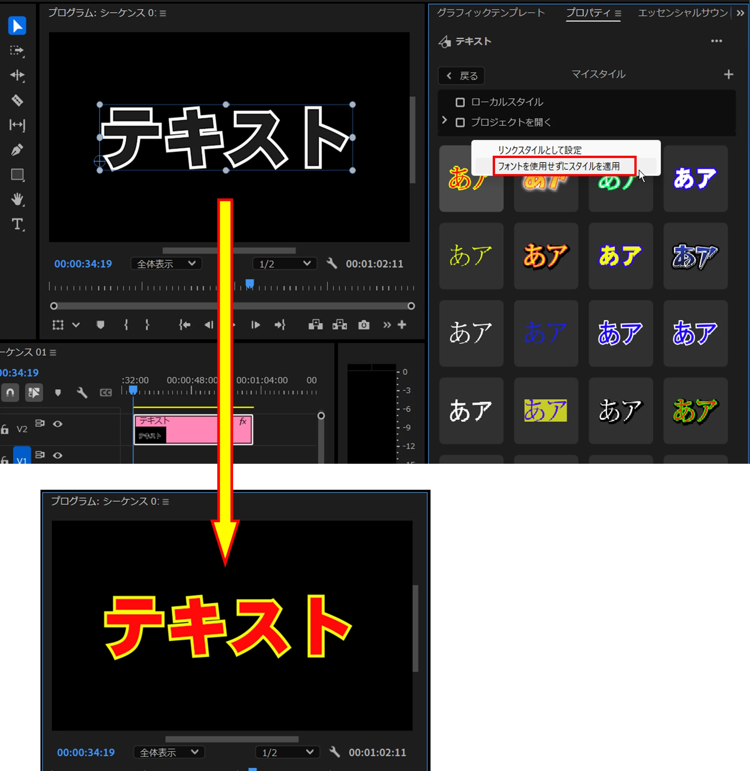Screen dimensions: 750x771
Task: Click the upper program monitor playhead marker
Action: 250,283
